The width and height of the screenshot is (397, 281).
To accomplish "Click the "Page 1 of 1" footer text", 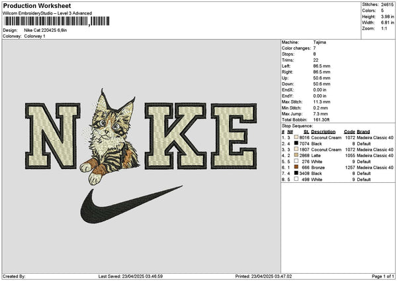I will pyautogui.click(x=383, y=276).
